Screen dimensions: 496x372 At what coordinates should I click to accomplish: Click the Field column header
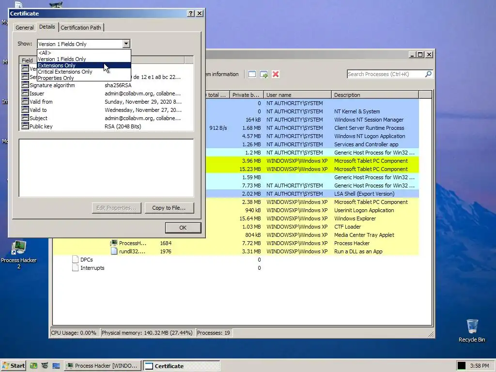coord(27,60)
